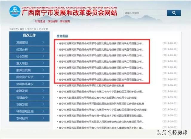Screen dimensions: 191x139
Task: Select 农村经济 in the sidebar menu
Action: [29, 118]
